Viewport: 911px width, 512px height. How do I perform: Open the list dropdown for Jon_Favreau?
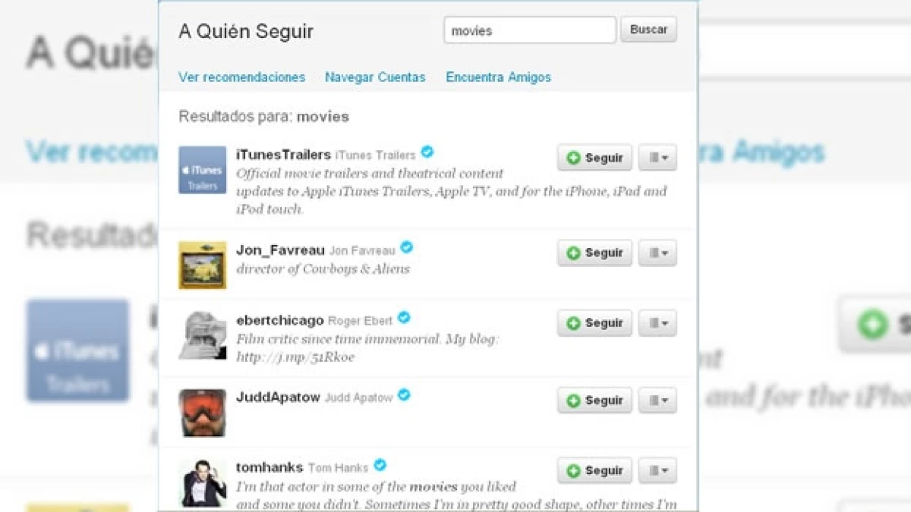657,253
